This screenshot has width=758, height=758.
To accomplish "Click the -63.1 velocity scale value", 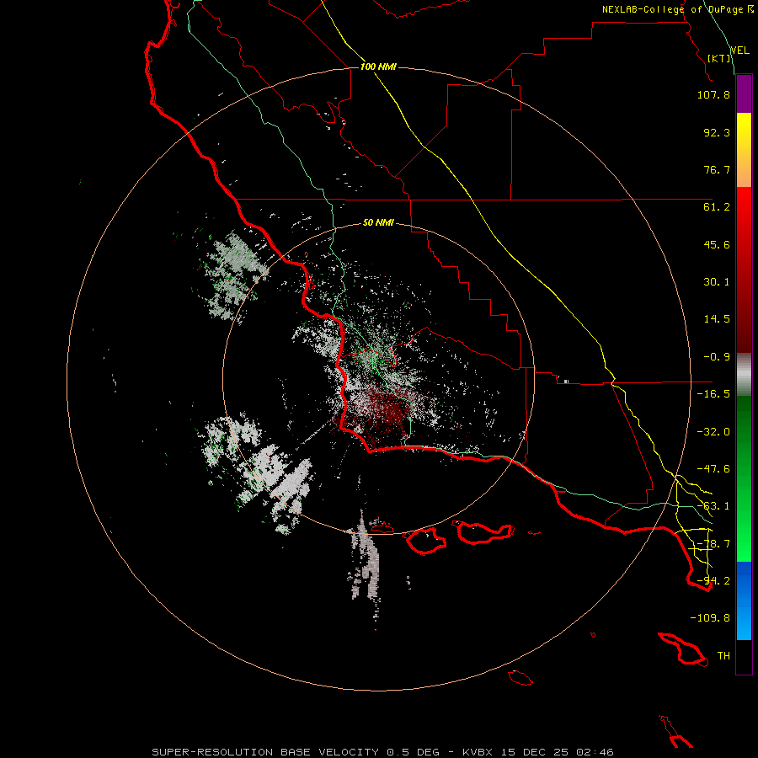I will 713,506.
